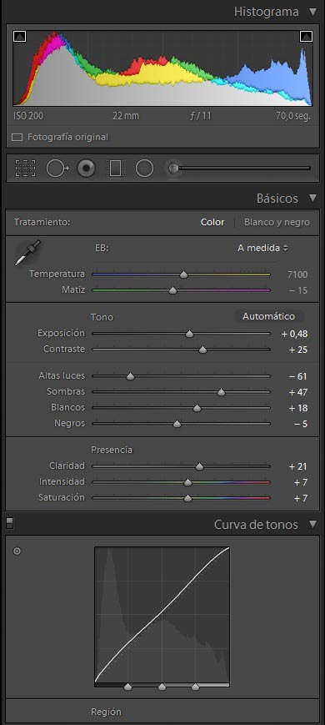Click the Saturación slider handle
The image size is (325, 725).
tap(187, 498)
